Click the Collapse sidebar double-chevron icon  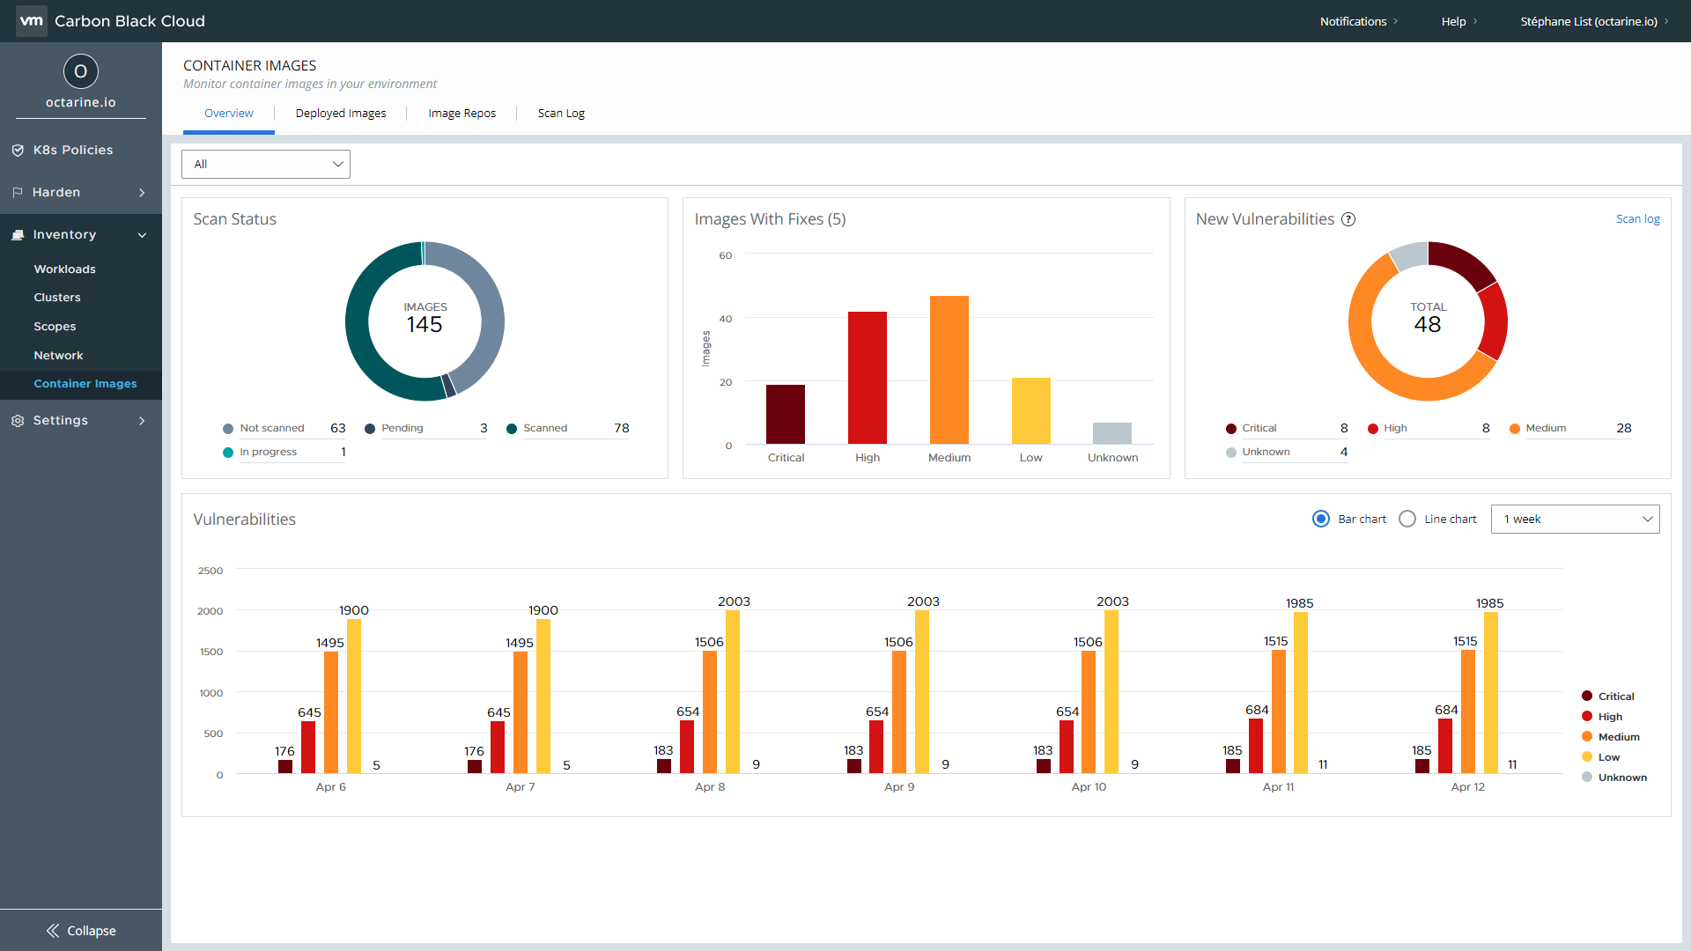point(53,931)
